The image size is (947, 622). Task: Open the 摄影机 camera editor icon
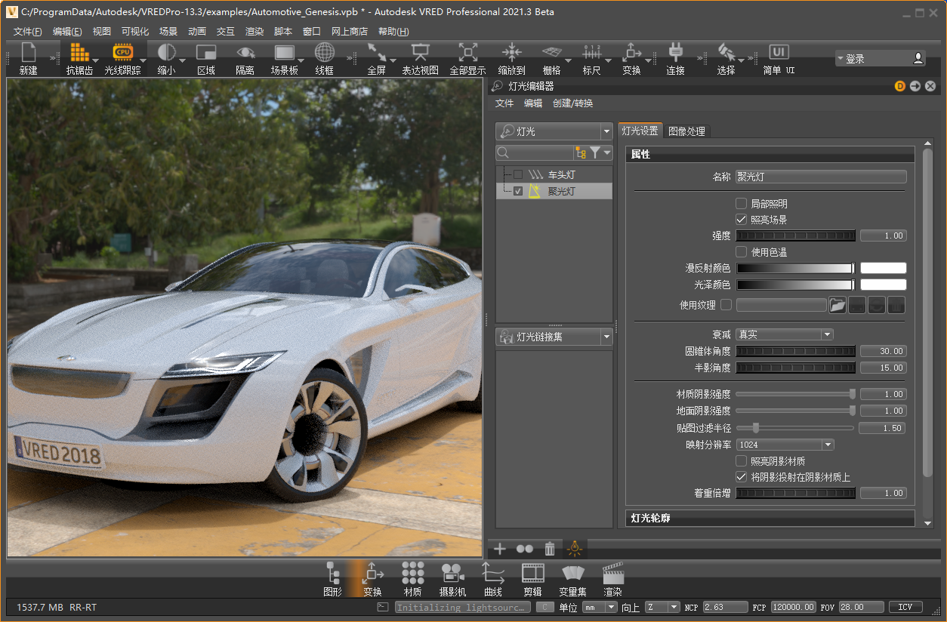coord(452,573)
